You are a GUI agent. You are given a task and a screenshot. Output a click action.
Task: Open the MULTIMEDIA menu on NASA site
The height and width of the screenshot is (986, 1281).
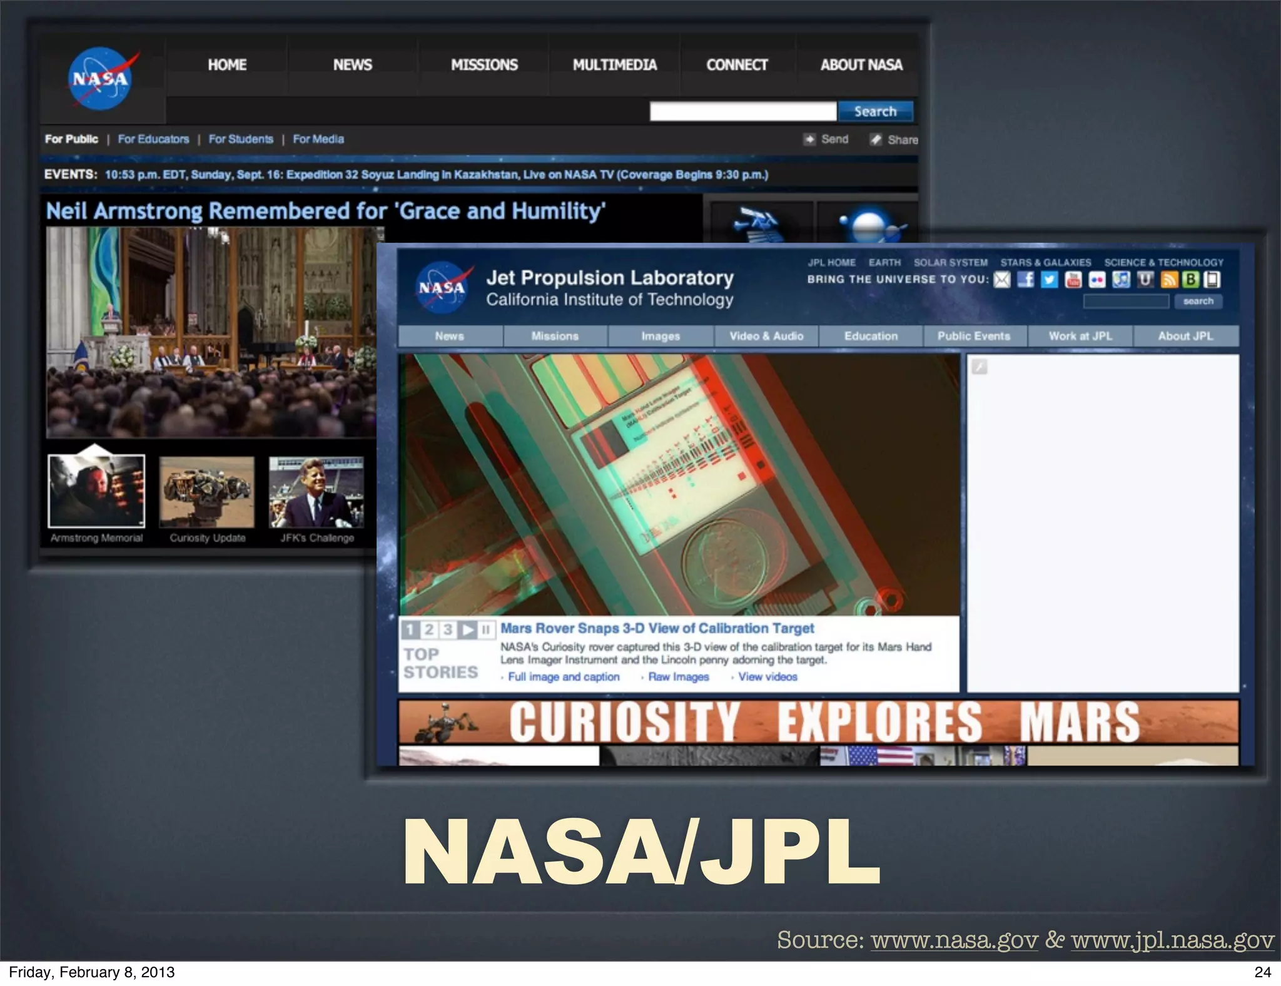point(615,65)
